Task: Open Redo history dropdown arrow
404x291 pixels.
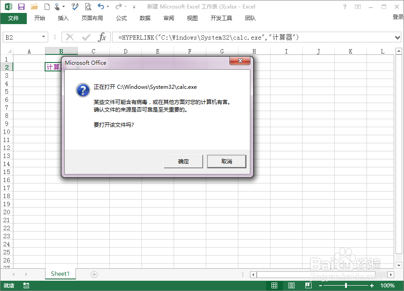Action: pyautogui.click(x=126, y=7)
